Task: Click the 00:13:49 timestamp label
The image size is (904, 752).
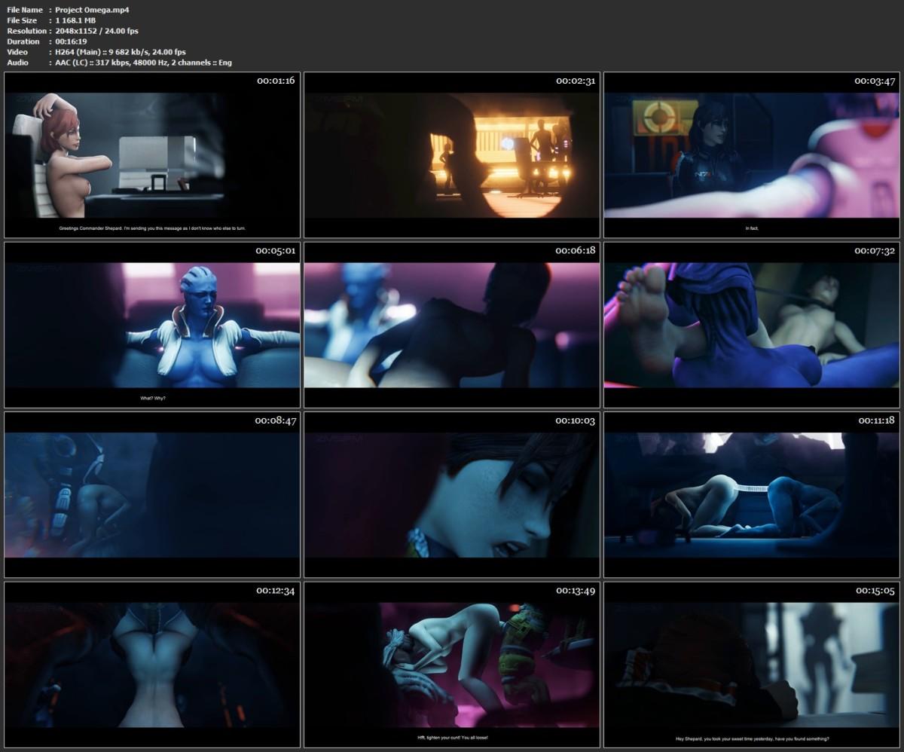Action: click(x=576, y=590)
